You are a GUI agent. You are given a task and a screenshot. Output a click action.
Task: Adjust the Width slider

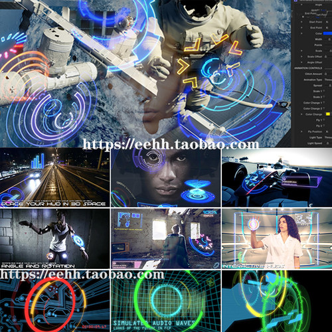pyautogui.click(x=329, y=39)
